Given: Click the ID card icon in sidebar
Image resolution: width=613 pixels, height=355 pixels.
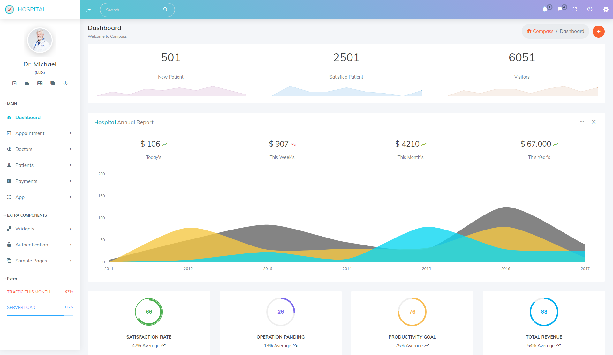Looking at the screenshot, I should coord(39,83).
